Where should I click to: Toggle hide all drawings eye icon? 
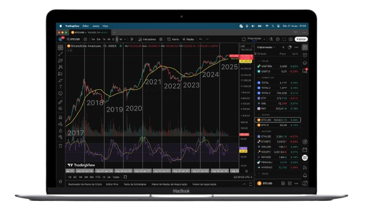click(x=60, y=137)
